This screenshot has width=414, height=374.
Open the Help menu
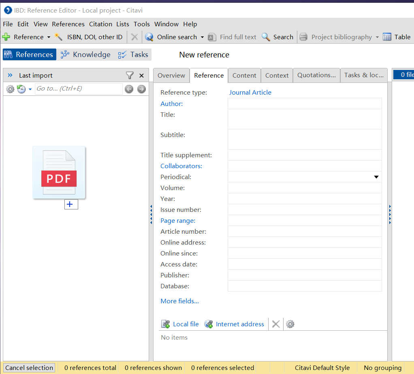190,24
